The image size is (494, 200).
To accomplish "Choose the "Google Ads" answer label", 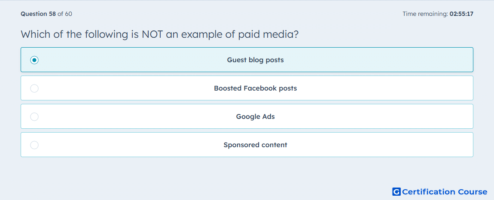I will (x=255, y=117).
